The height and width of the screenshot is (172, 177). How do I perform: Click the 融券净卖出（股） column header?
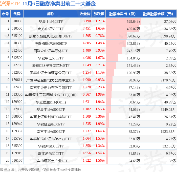pyautogui.click(x=123, y=14)
